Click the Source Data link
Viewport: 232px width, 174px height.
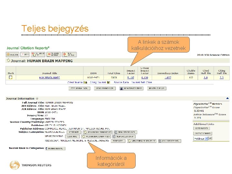tap(121, 82)
